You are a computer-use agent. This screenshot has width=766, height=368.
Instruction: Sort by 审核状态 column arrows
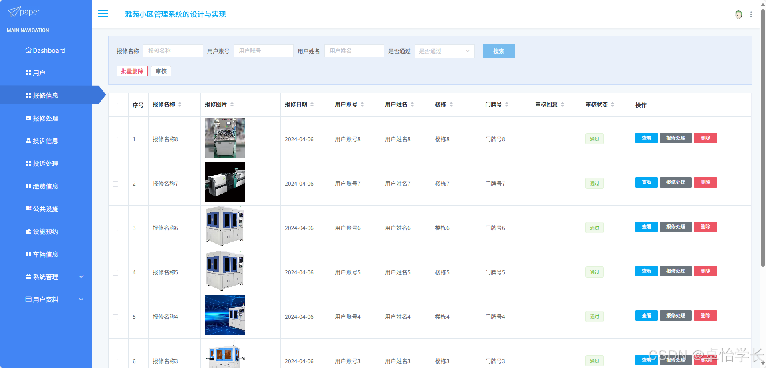coord(613,104)
